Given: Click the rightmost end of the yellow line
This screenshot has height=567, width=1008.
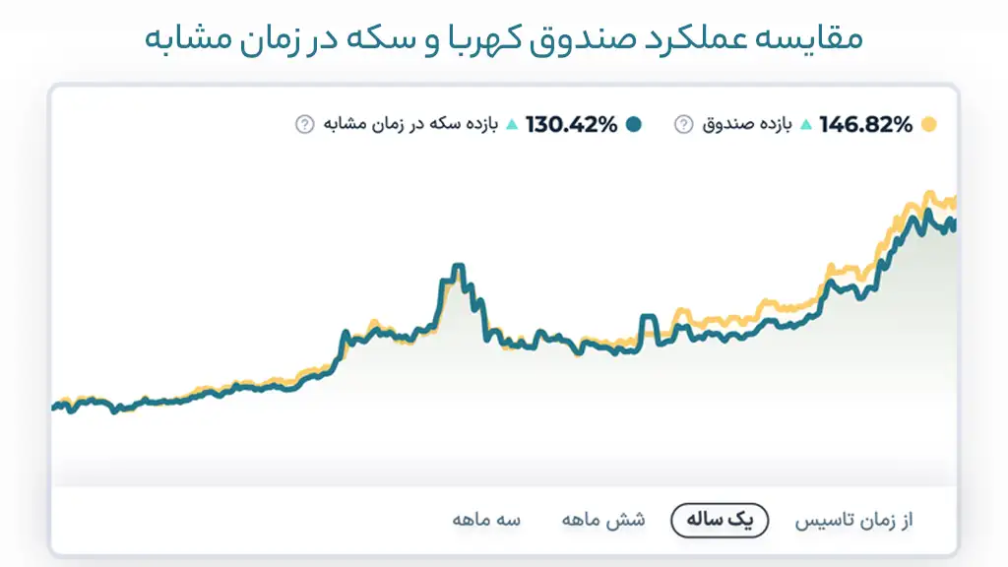Looking at the screenshot, I should 954,201.
